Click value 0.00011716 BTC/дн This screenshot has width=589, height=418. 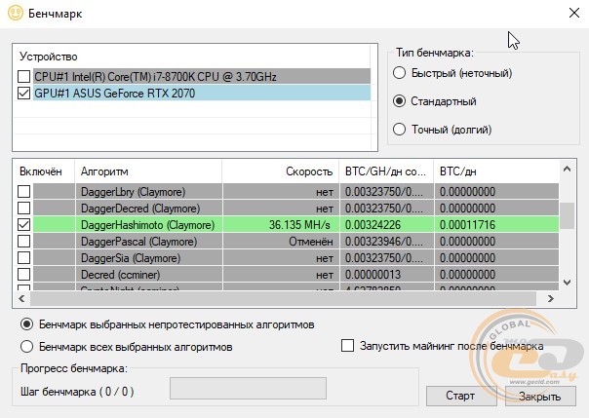click(468, 225)
